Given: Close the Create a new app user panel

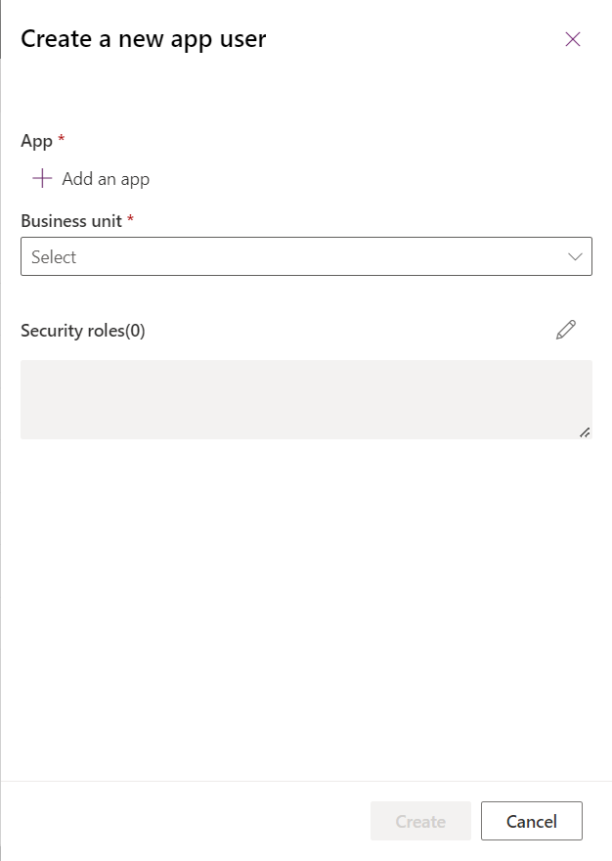Looking at the screenshot, I should click(573, 39).
